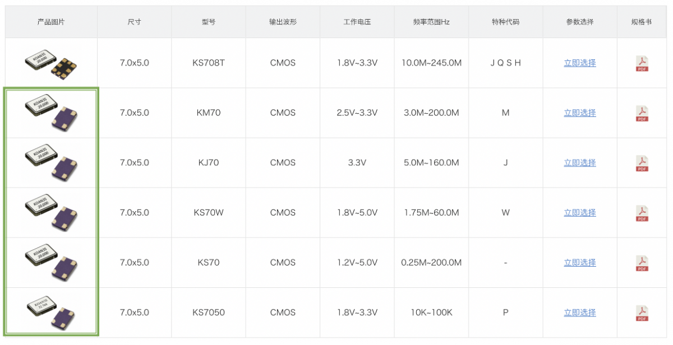This screenshot has width=673, height=345.
Task: Click the KS70W product image
Action: [x=51, y=212]
